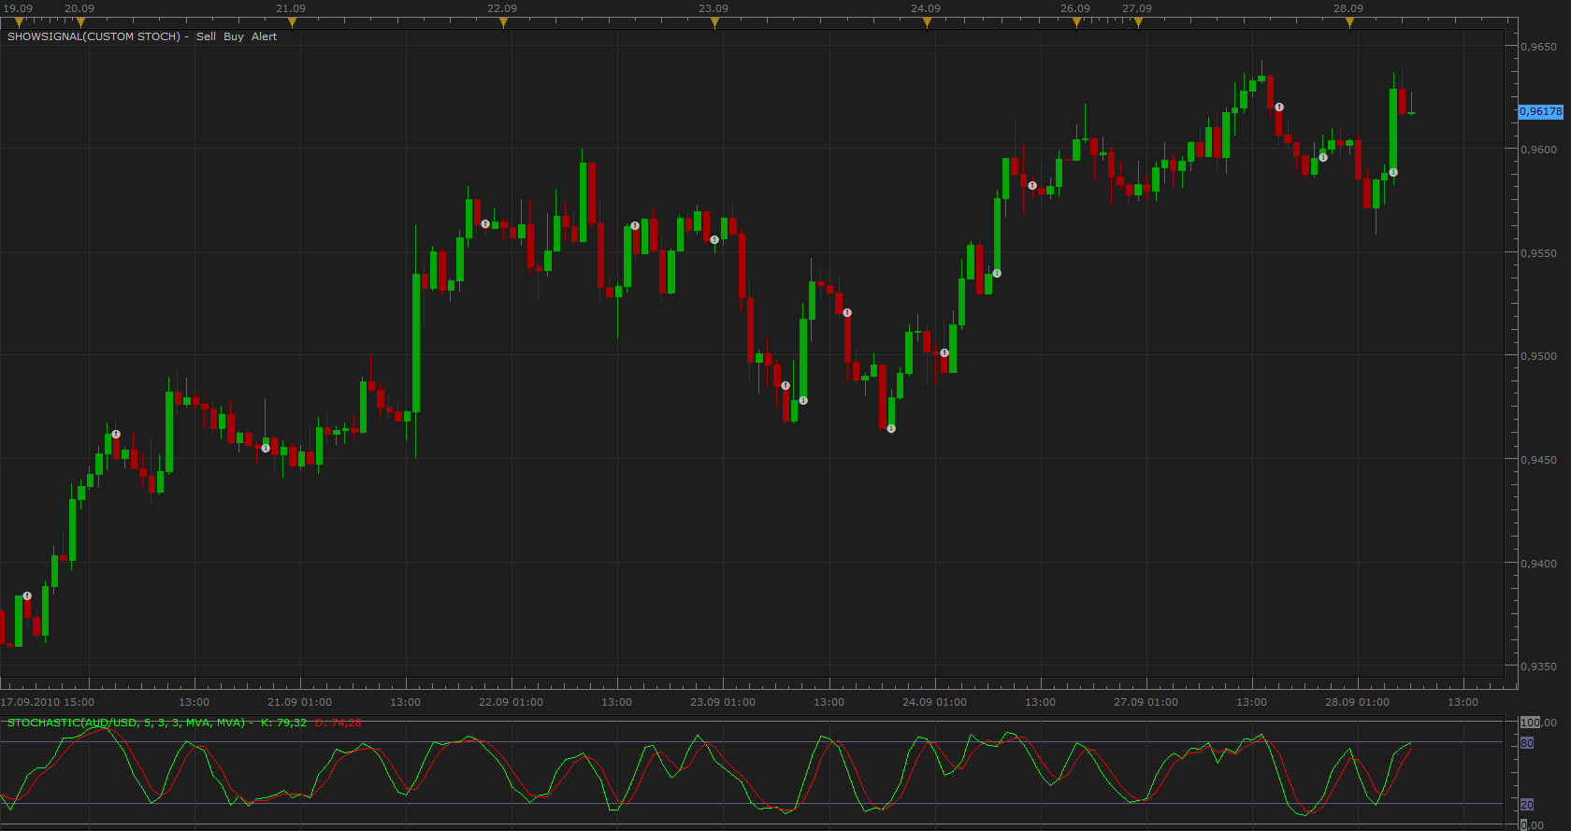Click the D: 74,28 stochastic value
1571x831 pixels.
click(338, 723)
